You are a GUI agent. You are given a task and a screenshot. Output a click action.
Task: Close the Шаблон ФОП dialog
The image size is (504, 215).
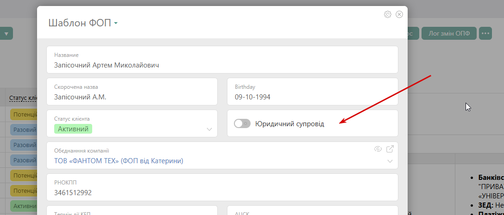(399, 14)
